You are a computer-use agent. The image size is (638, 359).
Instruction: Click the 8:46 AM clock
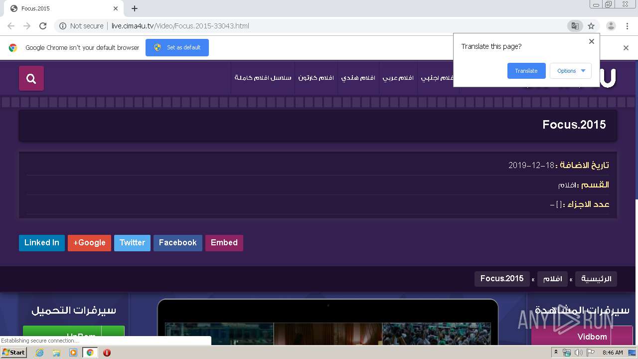pos(613,353)
